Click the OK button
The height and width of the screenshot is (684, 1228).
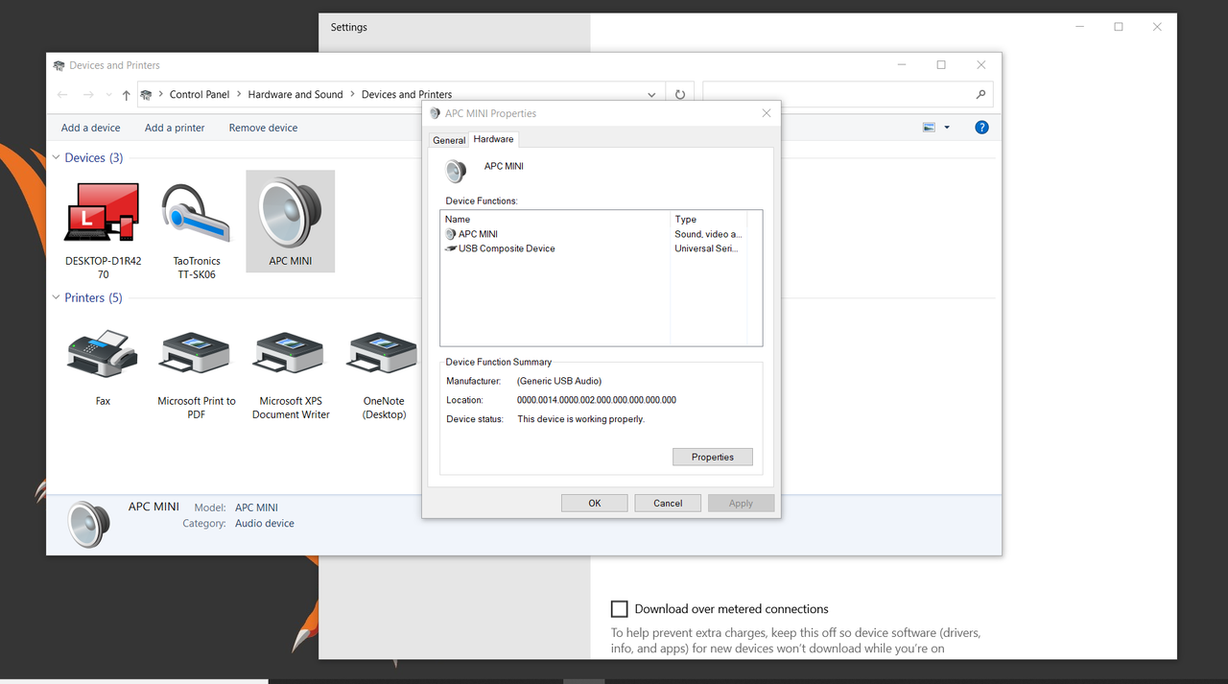(595, 503)
